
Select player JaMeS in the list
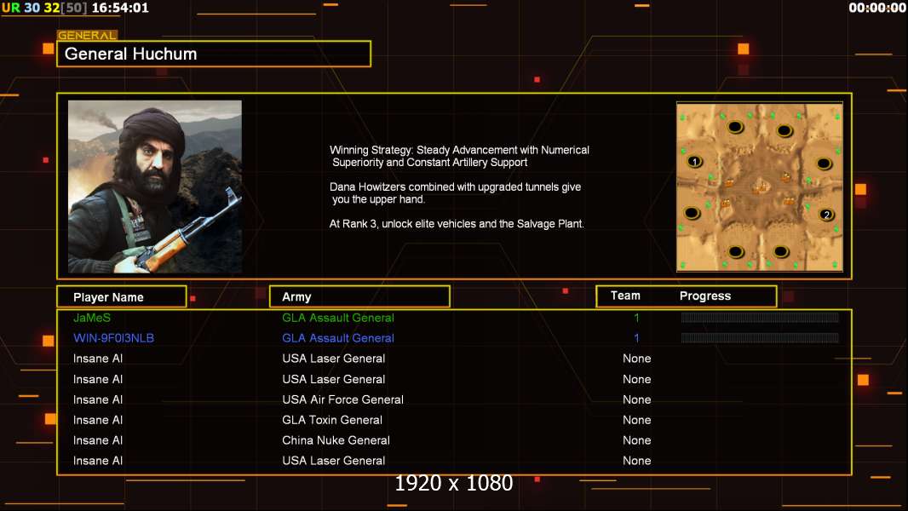point(91,318)
